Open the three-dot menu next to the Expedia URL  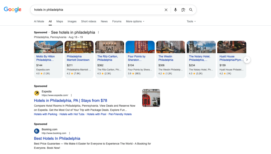[71, 95]
